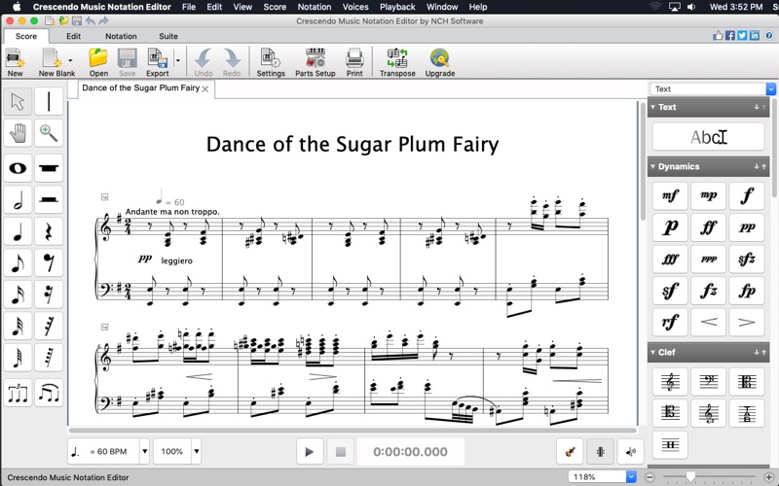Select the eighth note tool
The height and width of the screenshot is (486, 779).
(x=18, y=262)
